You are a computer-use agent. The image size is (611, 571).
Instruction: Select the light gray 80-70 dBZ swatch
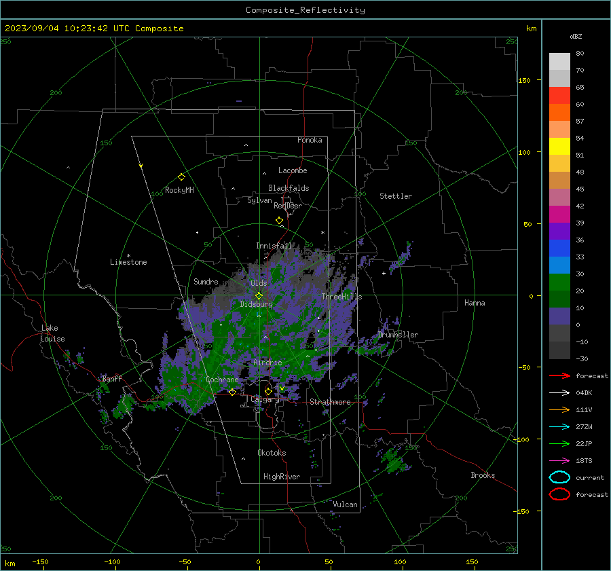point(559,61)
